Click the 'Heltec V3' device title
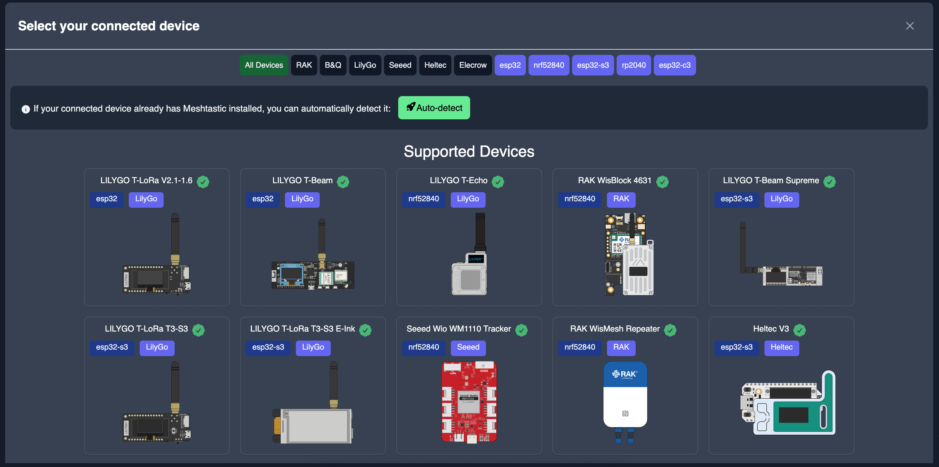The height and width of the screenshot is (467, 939). click(771, 329)
